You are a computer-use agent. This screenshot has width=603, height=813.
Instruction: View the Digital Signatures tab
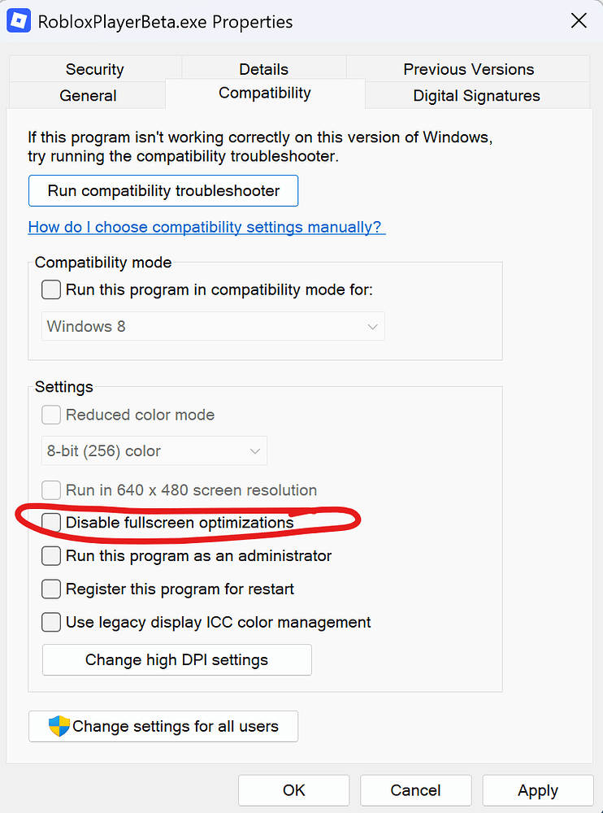(476, 95)
